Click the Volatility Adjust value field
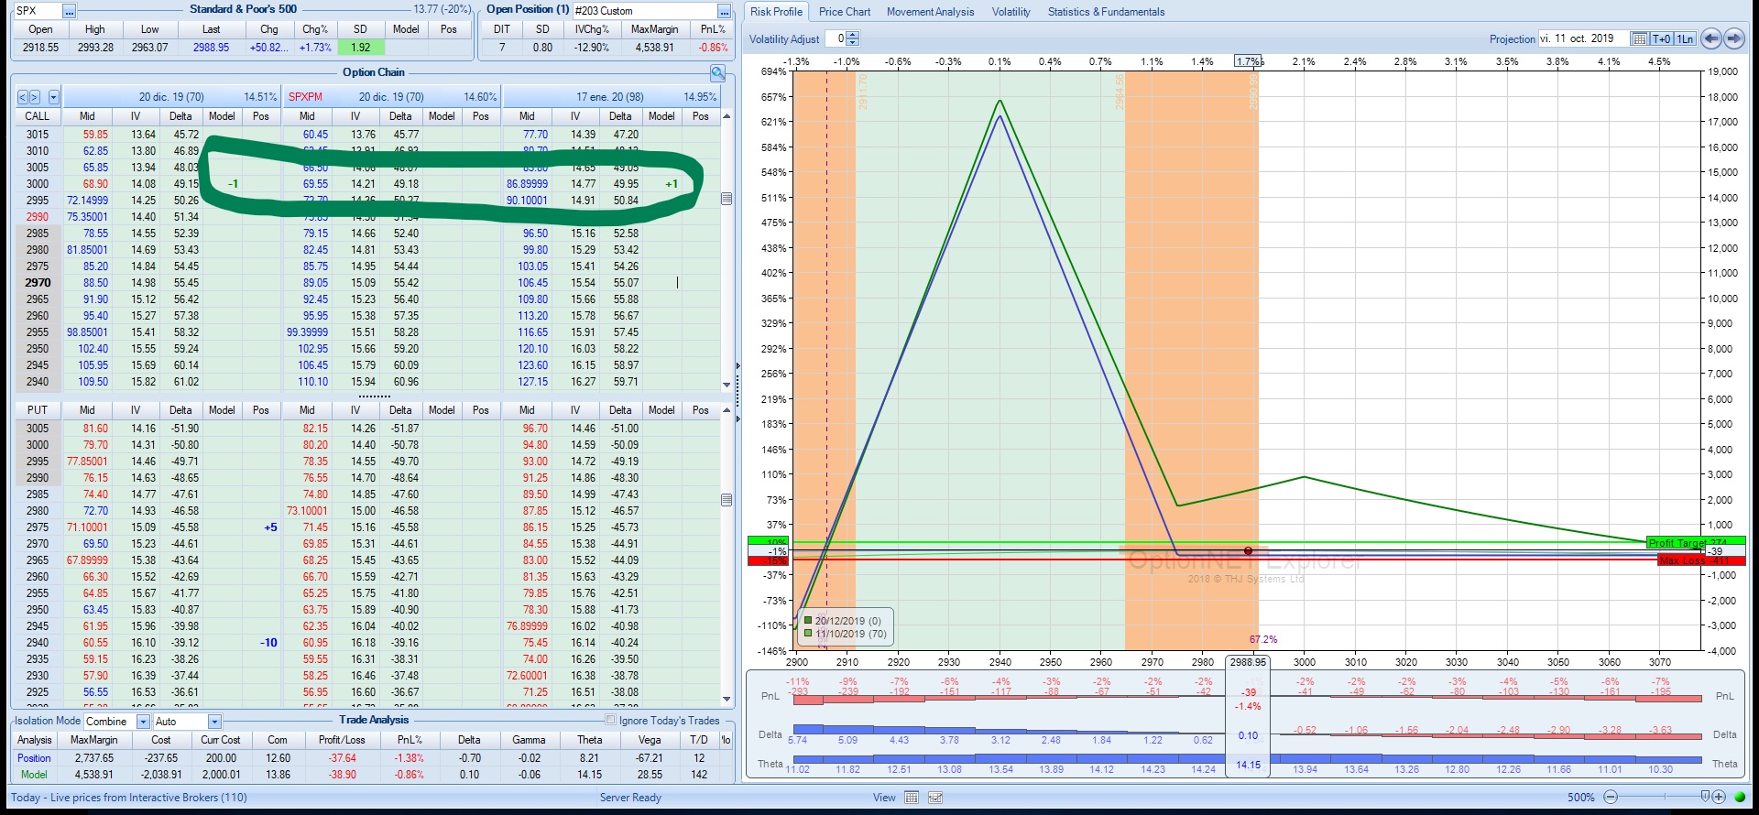Viewport: 1759px width, 815px height. (836, 38)
